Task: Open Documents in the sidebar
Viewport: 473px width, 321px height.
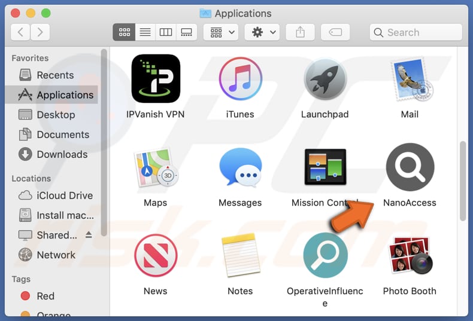Action: tap(51, 134)
